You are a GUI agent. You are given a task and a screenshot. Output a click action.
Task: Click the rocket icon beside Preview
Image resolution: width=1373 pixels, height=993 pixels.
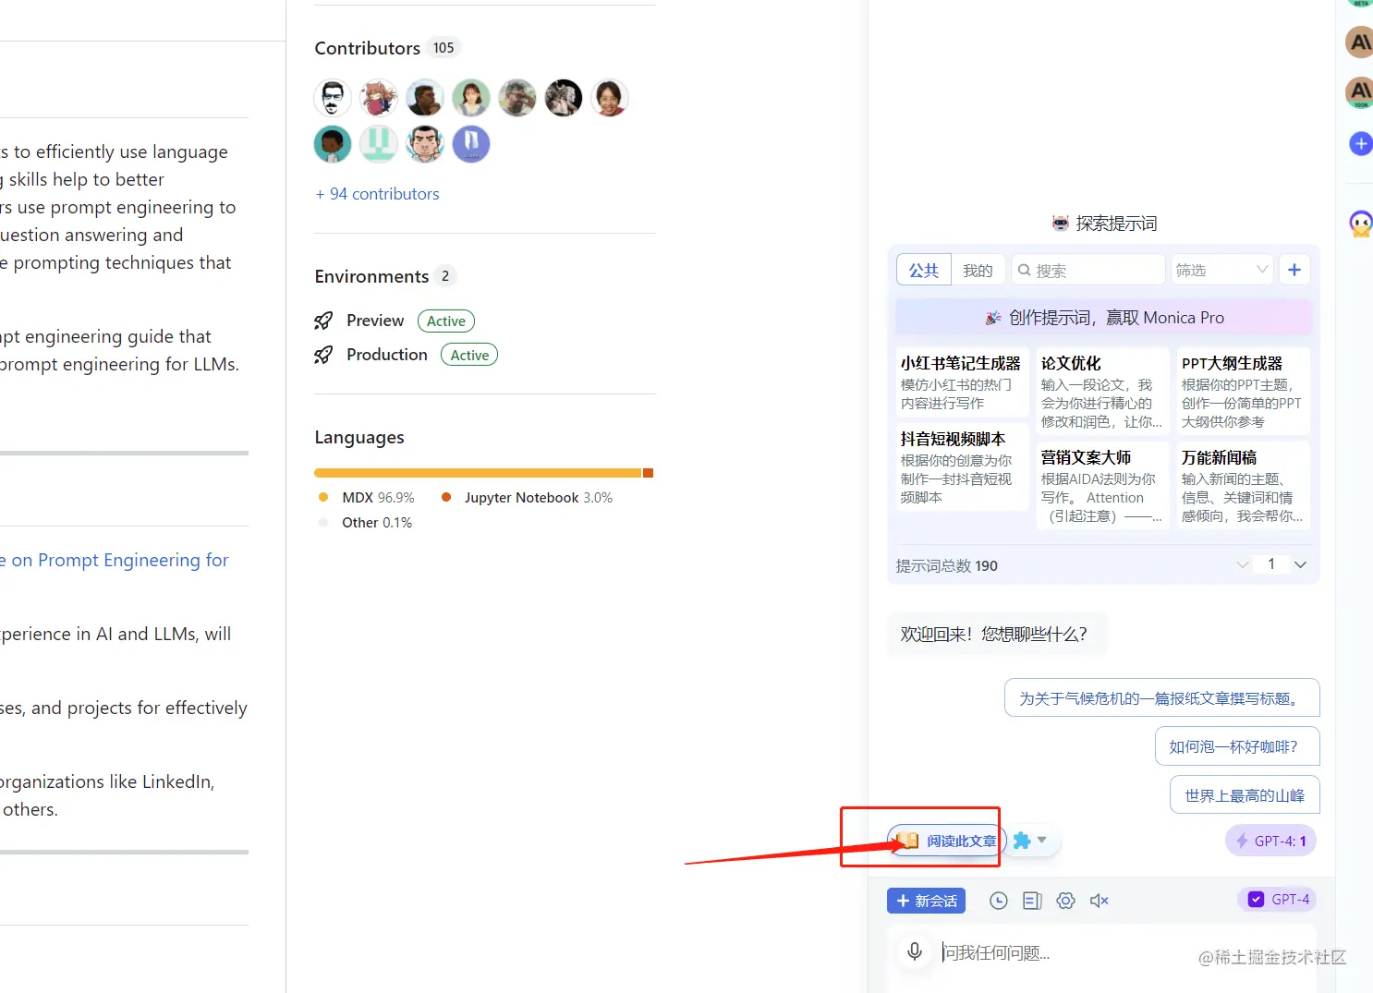click(323, 321)
